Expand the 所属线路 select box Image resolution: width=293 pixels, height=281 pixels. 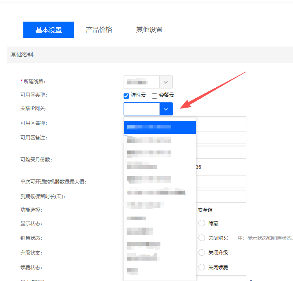pos(142,82)
